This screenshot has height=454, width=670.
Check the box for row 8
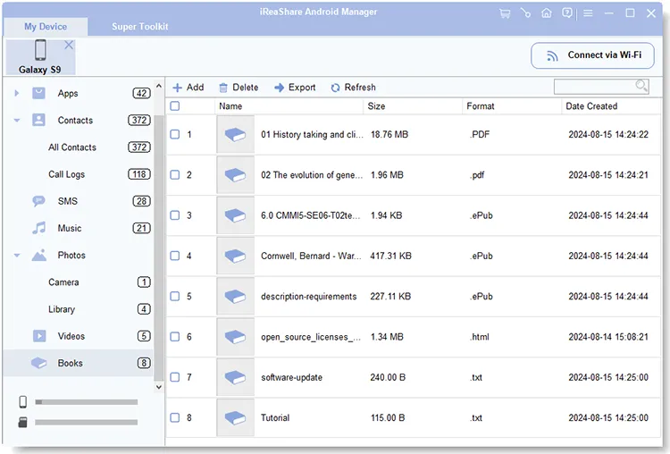point(175,417)
